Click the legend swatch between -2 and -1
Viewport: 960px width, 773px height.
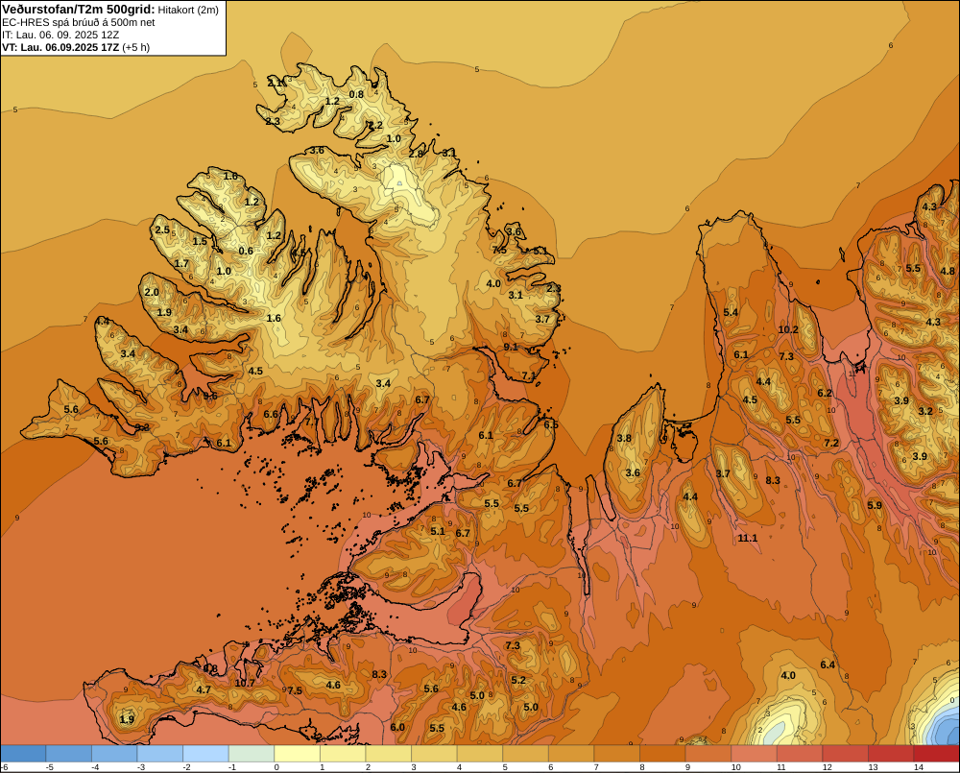(x=205, y=754)
